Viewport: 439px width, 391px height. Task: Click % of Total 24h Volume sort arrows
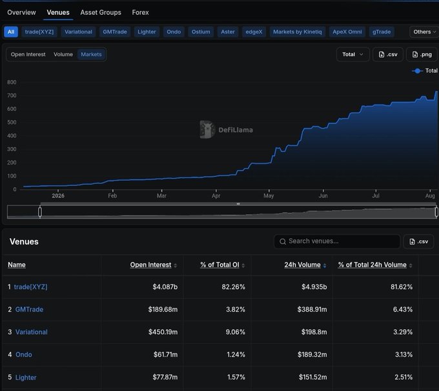[411, 265]
